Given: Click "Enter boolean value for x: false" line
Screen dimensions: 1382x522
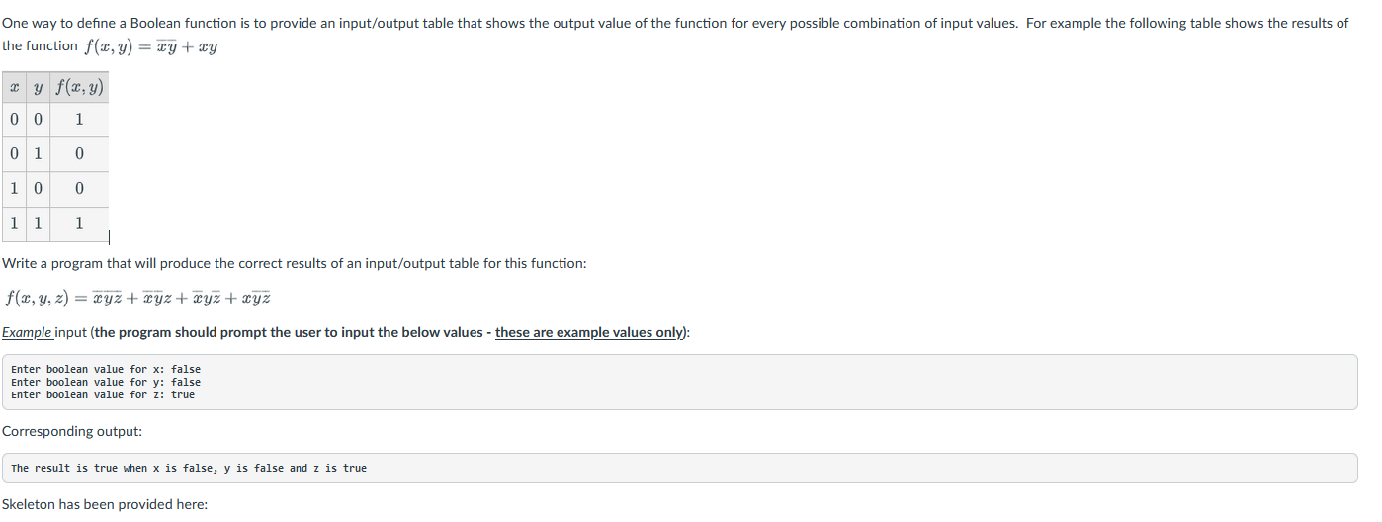Looking at the screenshot, I should pos(106,369).
